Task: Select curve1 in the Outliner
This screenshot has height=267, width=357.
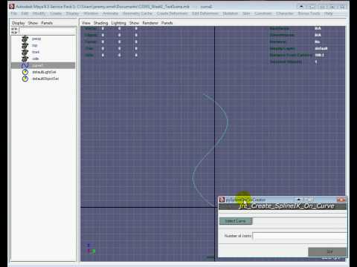Action: pos(43,65)
